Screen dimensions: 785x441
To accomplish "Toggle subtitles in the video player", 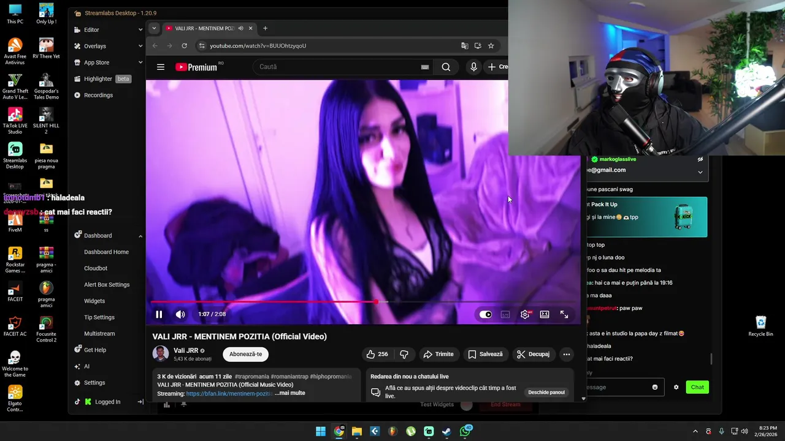I will coord(505,314).
